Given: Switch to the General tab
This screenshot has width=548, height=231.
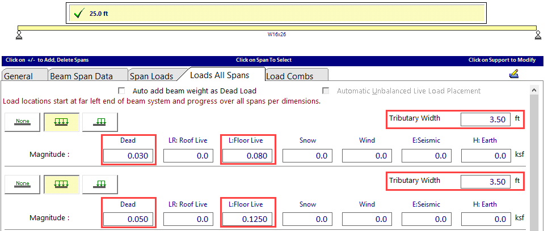Looking at the screenshot, I should [19, 76].
